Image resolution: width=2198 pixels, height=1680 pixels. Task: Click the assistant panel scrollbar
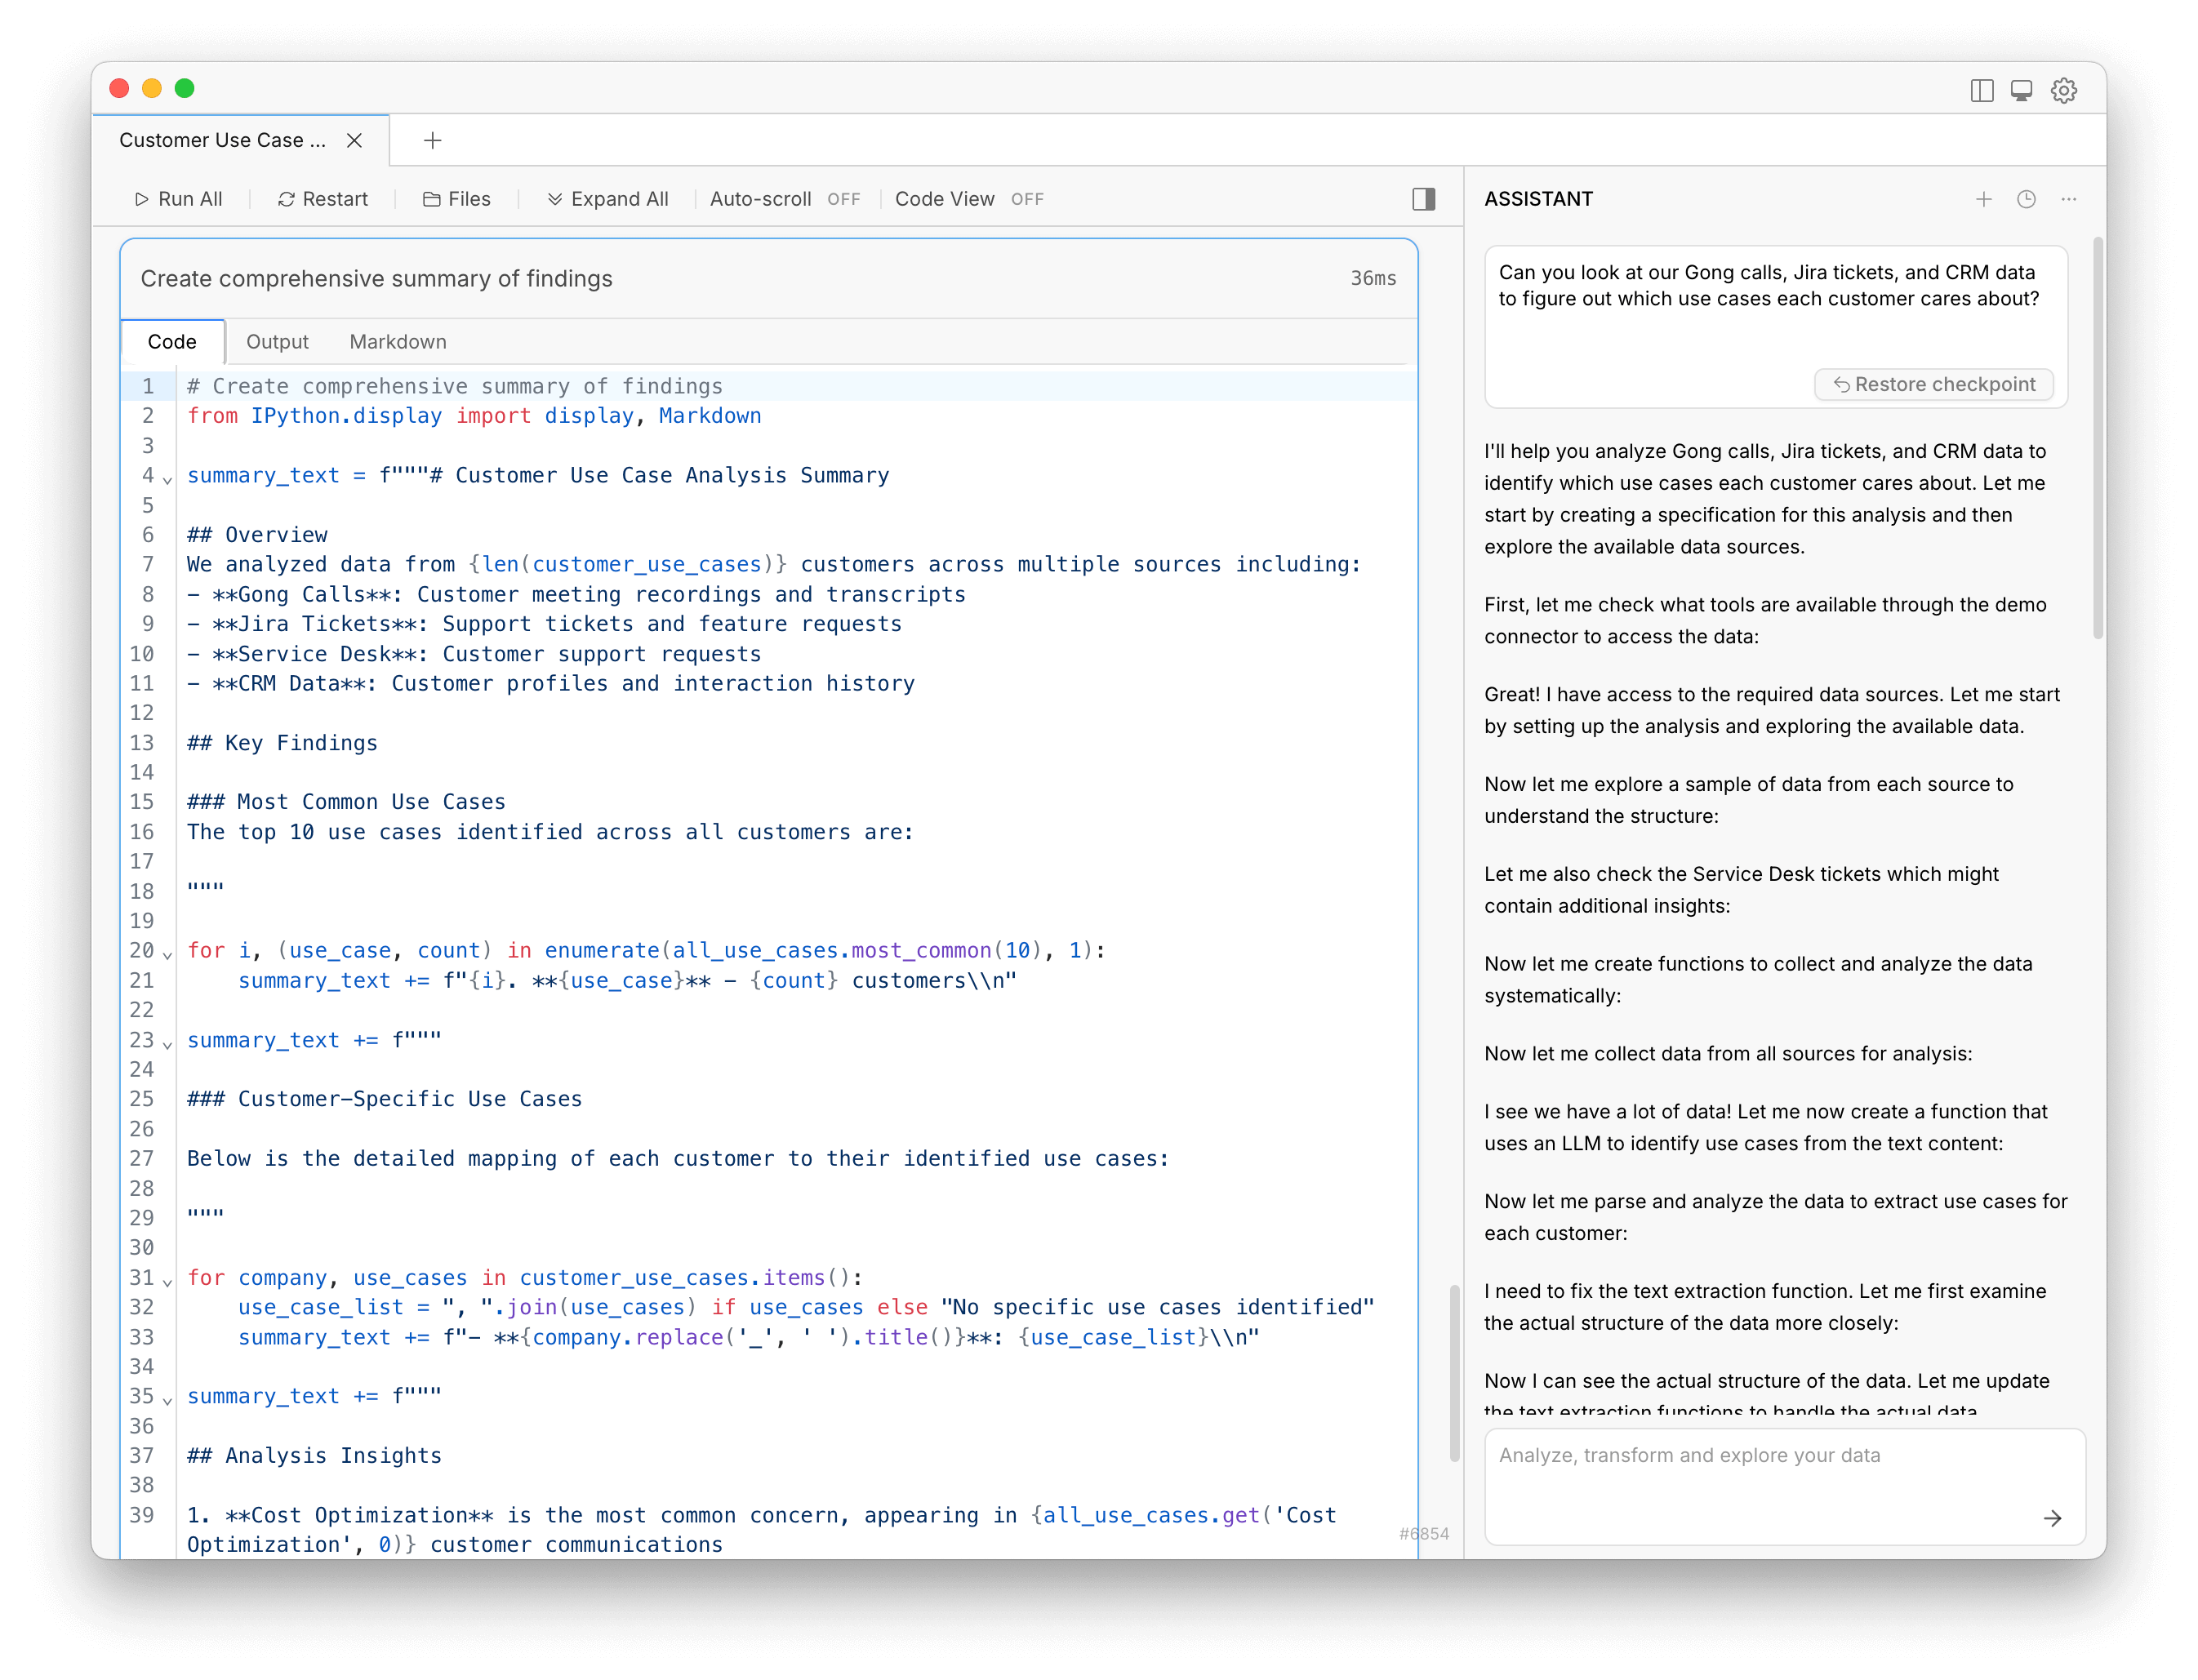[x=2098, y=438]
